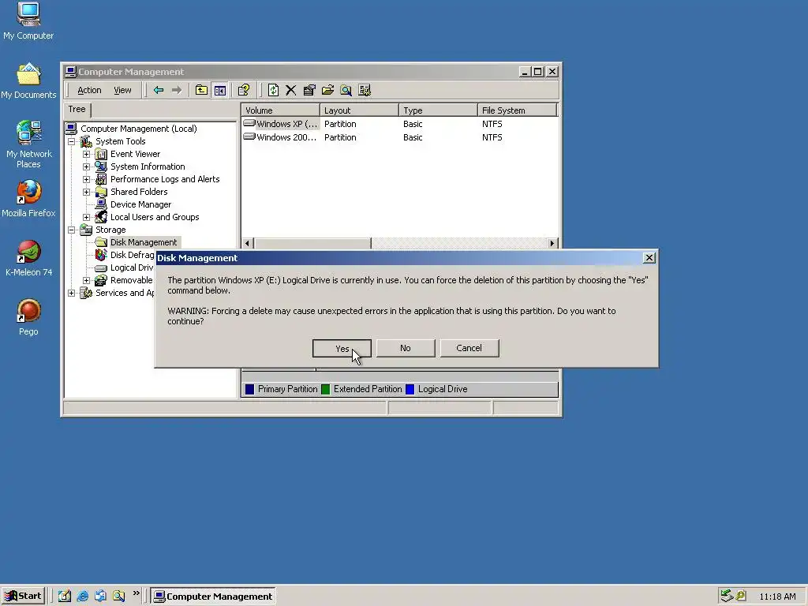Click Yes to force the partition delete

[342, 348]
